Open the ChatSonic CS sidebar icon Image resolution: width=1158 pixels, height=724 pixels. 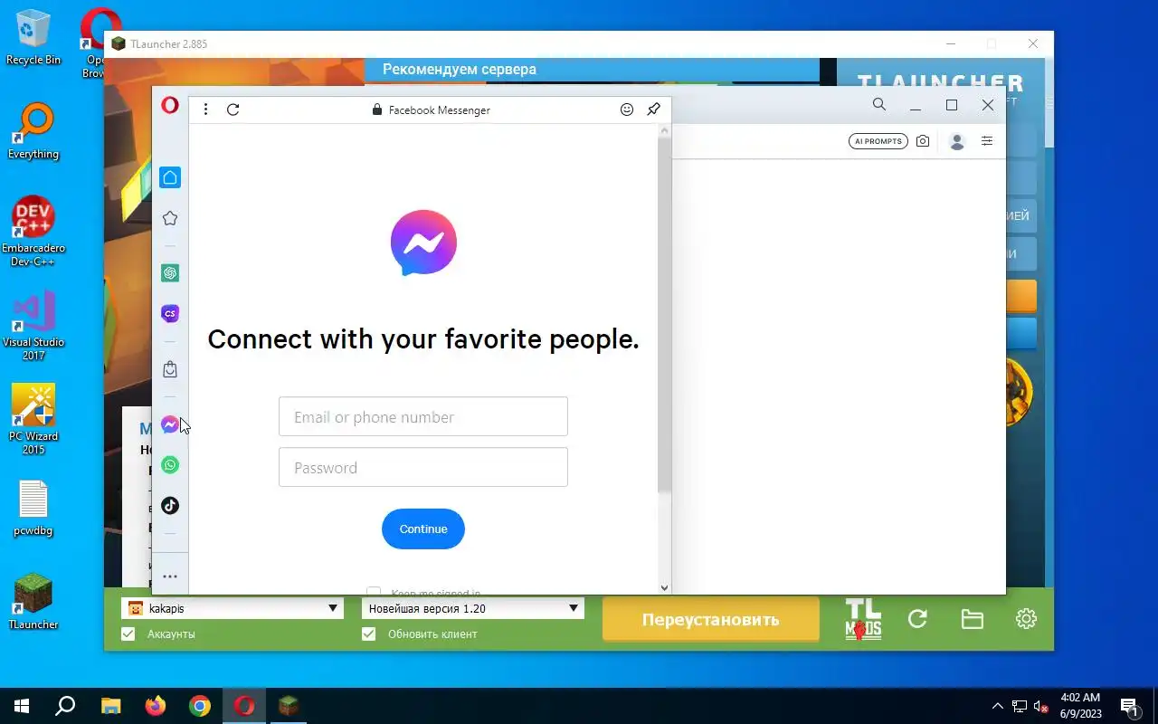[170, 313]
